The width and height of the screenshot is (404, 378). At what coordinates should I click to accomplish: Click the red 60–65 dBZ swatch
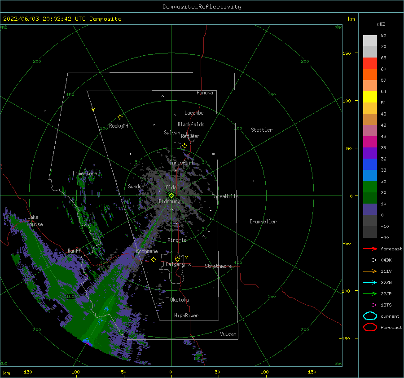pos(370,63)
